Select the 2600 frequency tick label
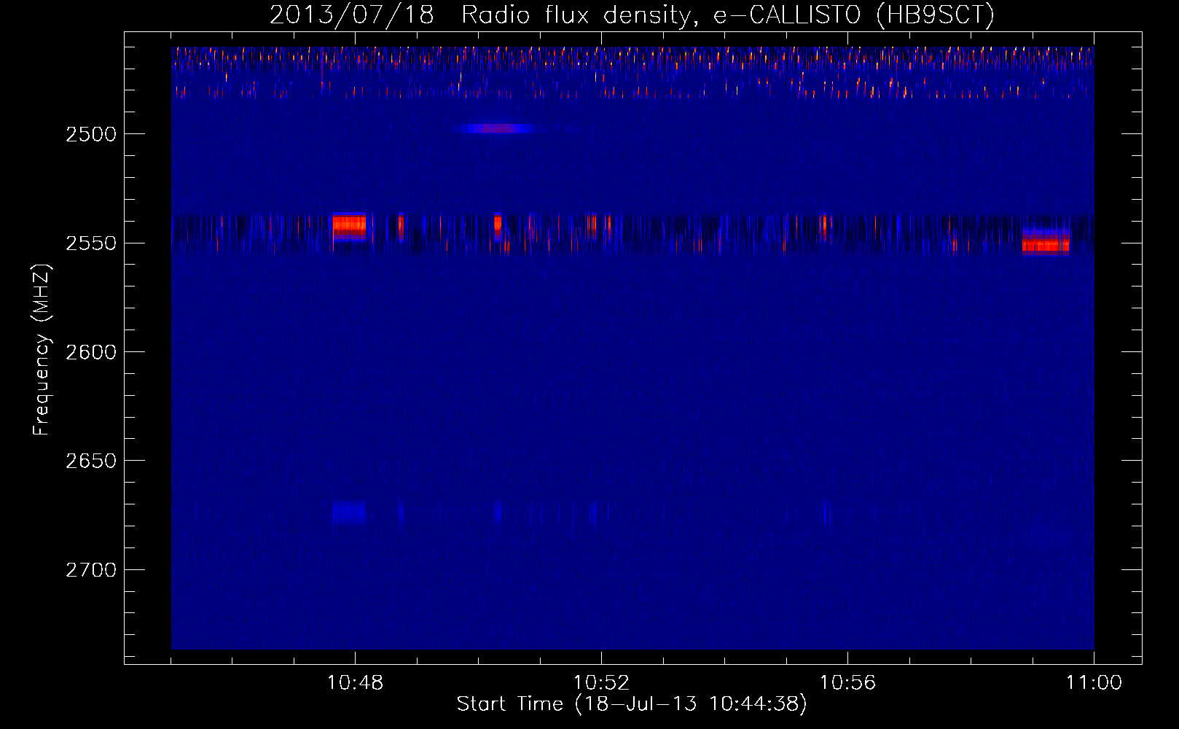1179x729 pixels. tap(90, 352)
